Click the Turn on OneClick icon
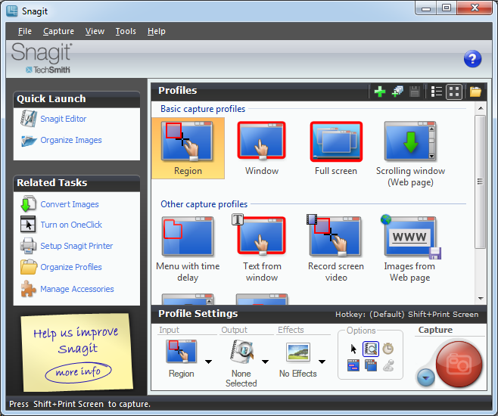This screenshot has height=416, width=498. coord(28,225)
